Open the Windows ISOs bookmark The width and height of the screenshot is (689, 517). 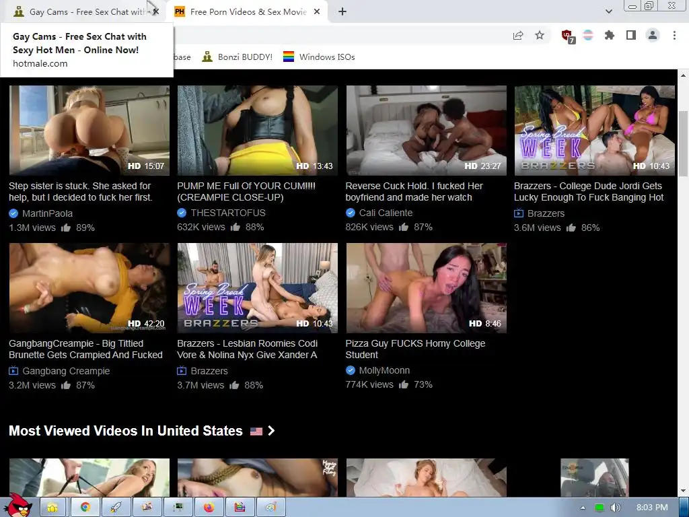pos(319,57)
